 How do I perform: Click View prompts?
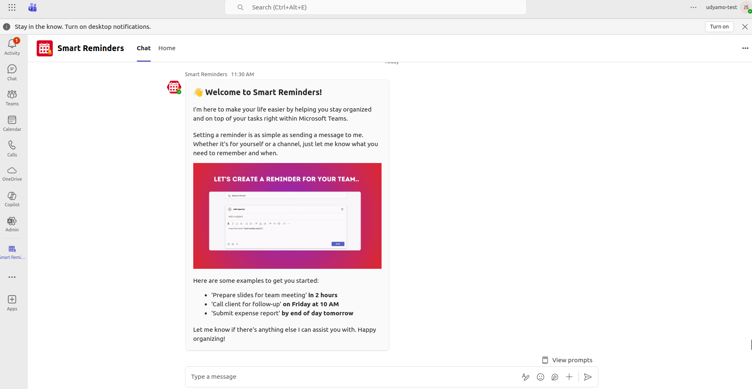[567, 360]
